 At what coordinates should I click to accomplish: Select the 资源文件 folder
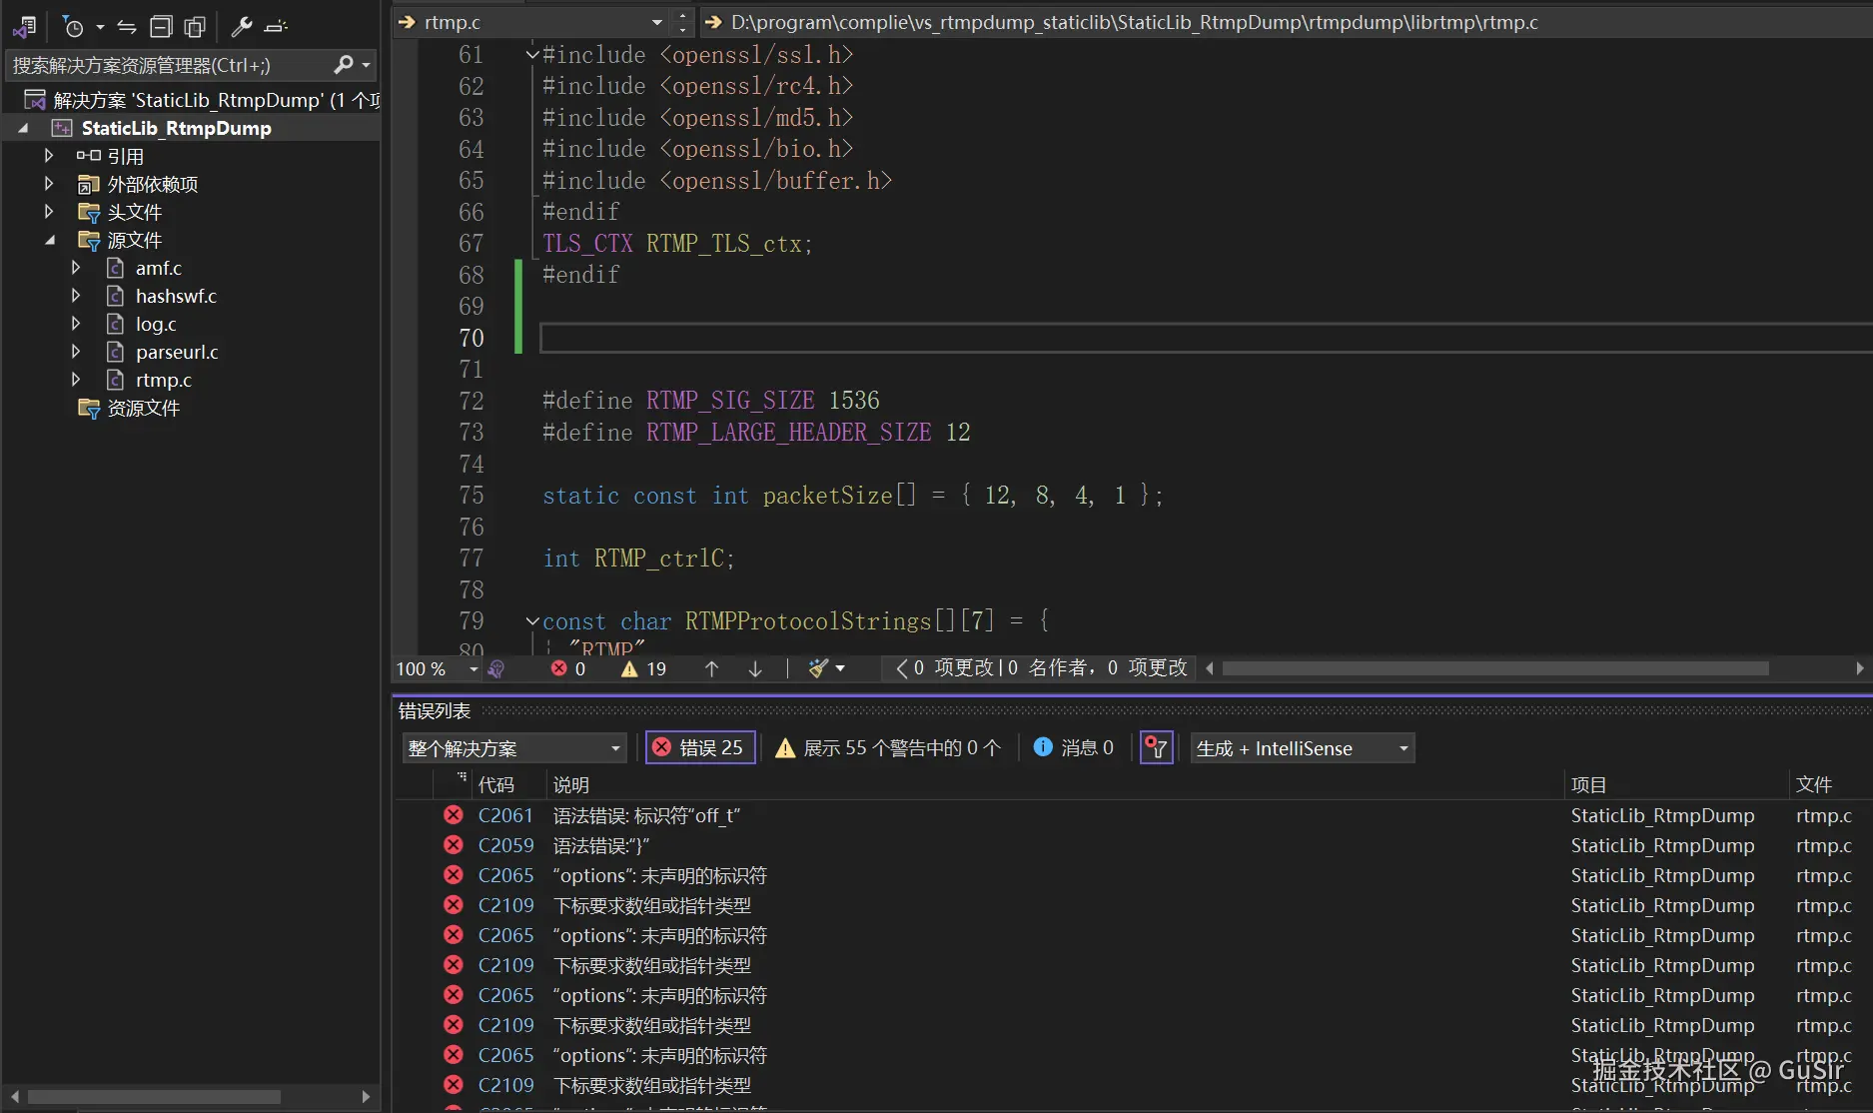143,408
